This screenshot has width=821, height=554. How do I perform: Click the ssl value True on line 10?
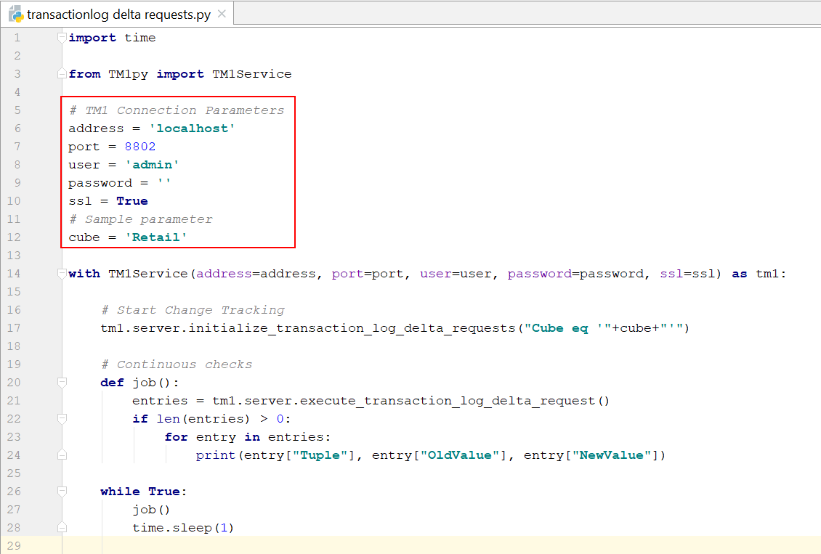click(x=132, y=201)
